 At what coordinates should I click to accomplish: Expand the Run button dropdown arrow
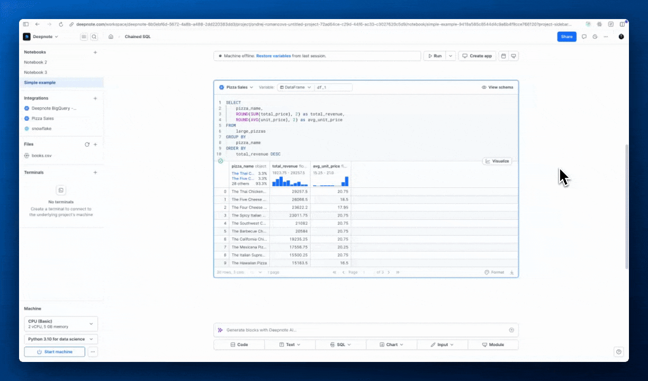click(x=451, y=56)
